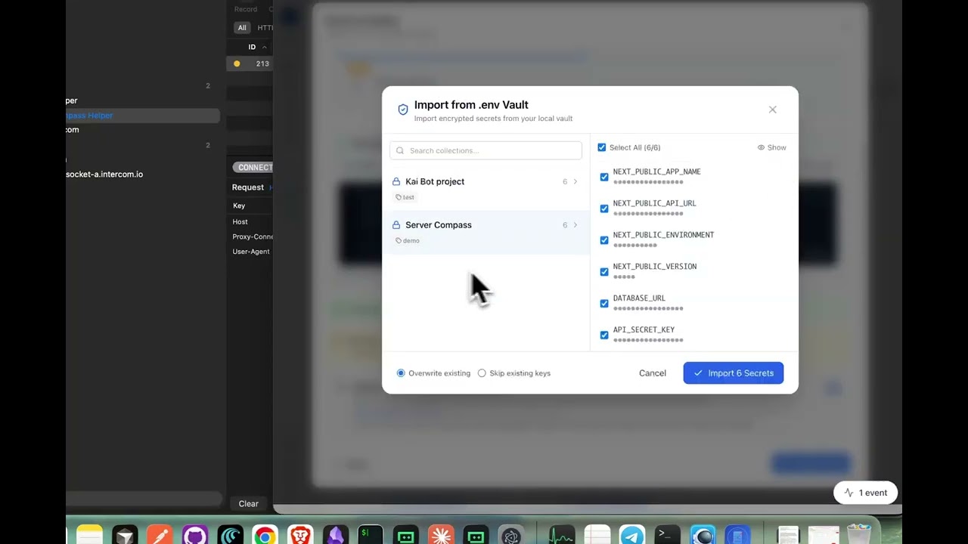
Task: Uncheck NEXT_PUBLIC_VERSION secret
Action: pyautogui.click(x=604, y=272)
